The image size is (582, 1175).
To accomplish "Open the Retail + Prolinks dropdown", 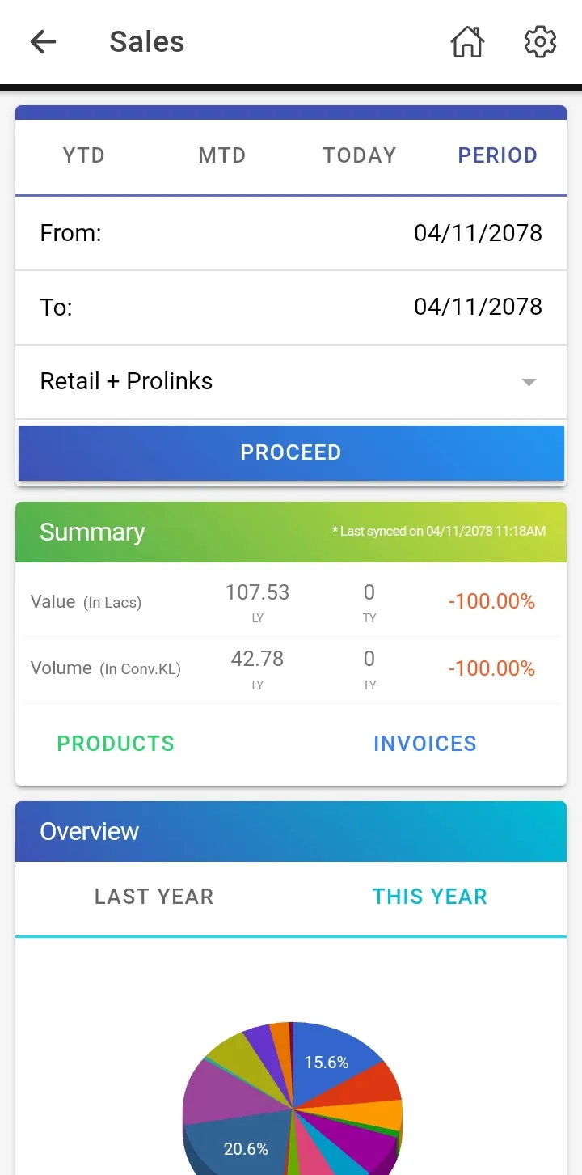I will tap(291, 382).
